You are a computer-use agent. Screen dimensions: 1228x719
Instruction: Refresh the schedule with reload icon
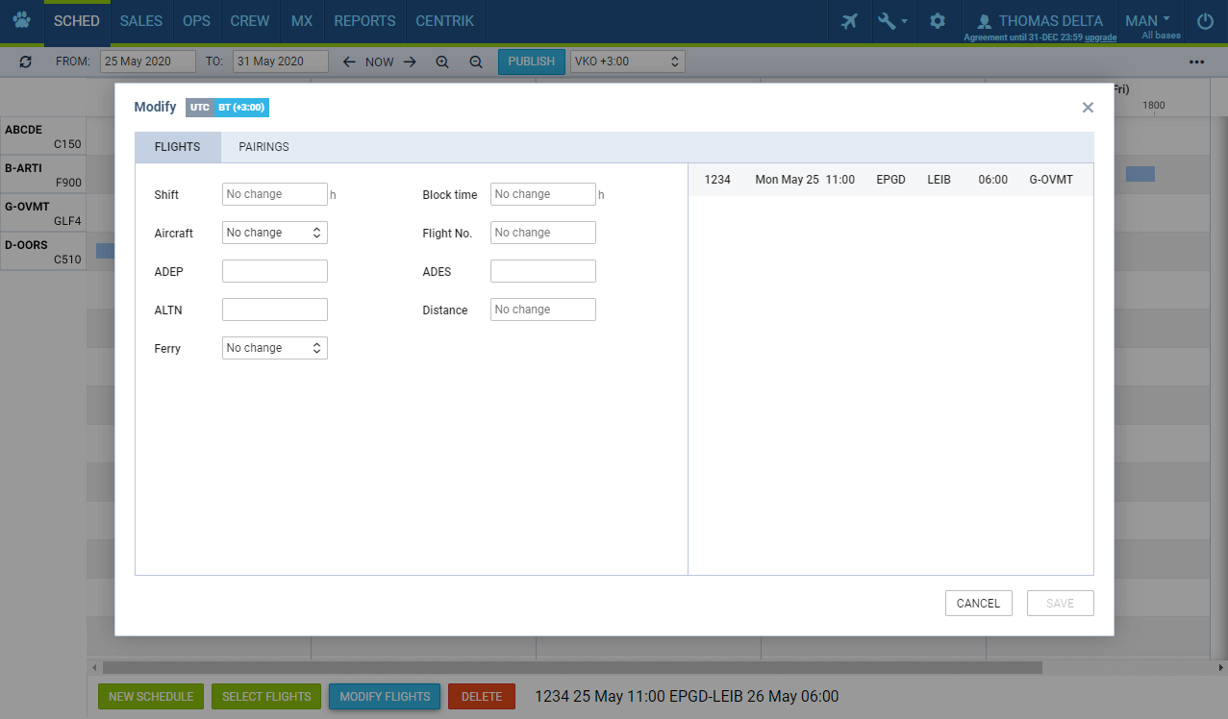point(25,62)
